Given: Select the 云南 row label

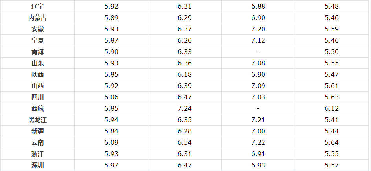Looking at the screenshot, I should pyautogui.click(x=37, y=143).
